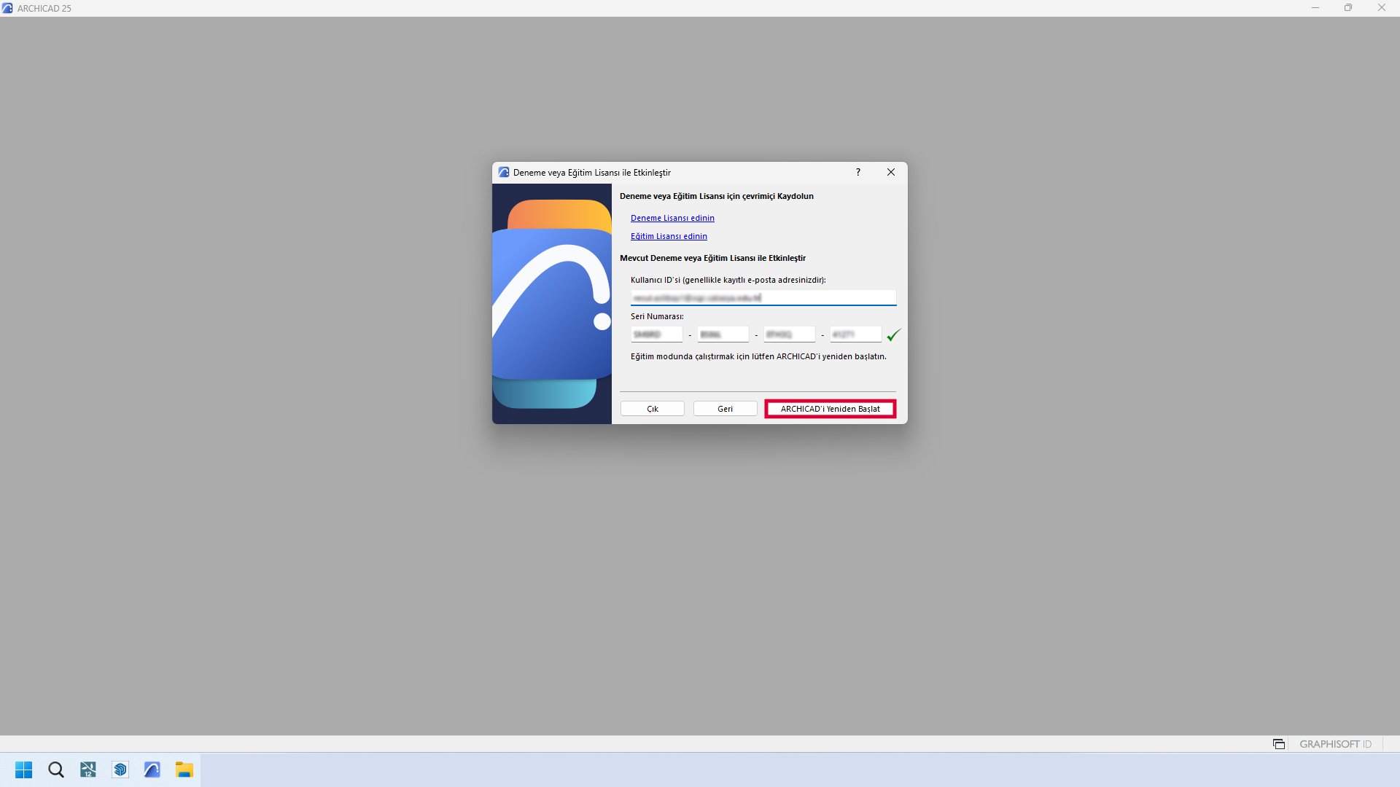1400x787 pixels.
Task: Click the dialog help question mark
Action: [x=857, y=173]
